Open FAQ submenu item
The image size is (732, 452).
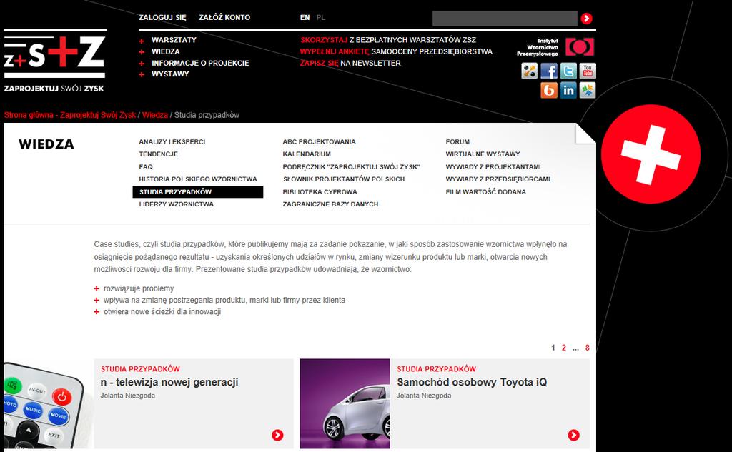click(146, 166)
